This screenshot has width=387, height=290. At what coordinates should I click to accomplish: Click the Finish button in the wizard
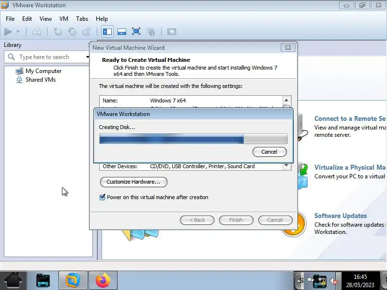[236, 220]
